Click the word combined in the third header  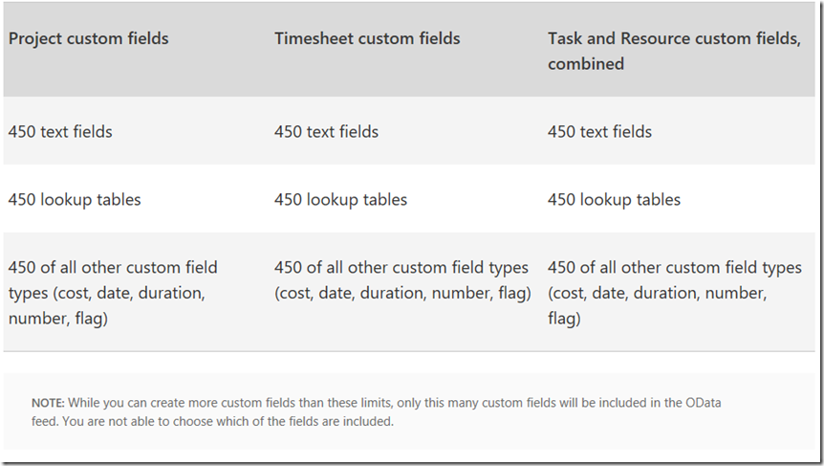586,64
